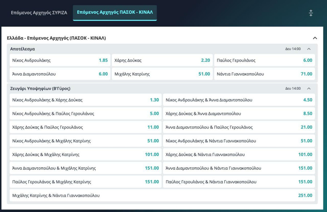Viewport: 327px width, 212px height.
Task: Select the Επόμενος Αρχηγός ΠΑΣΟΚ - ΚΙΝΑΛ tab
Action: coord(115,13)
